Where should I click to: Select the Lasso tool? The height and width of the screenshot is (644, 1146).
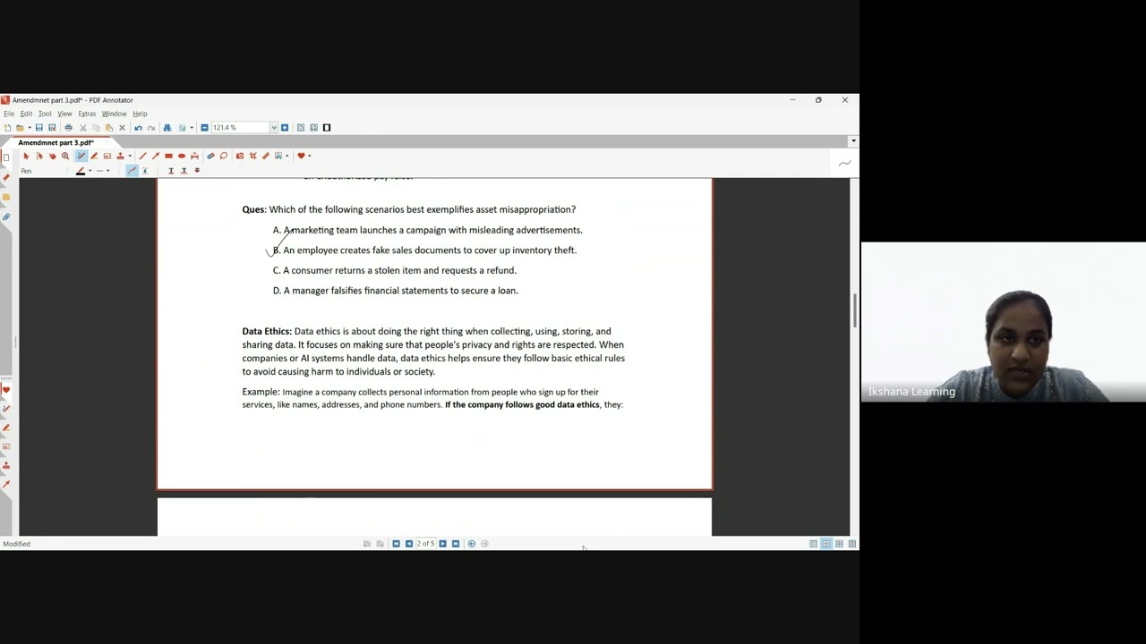(x=224, y=156)
